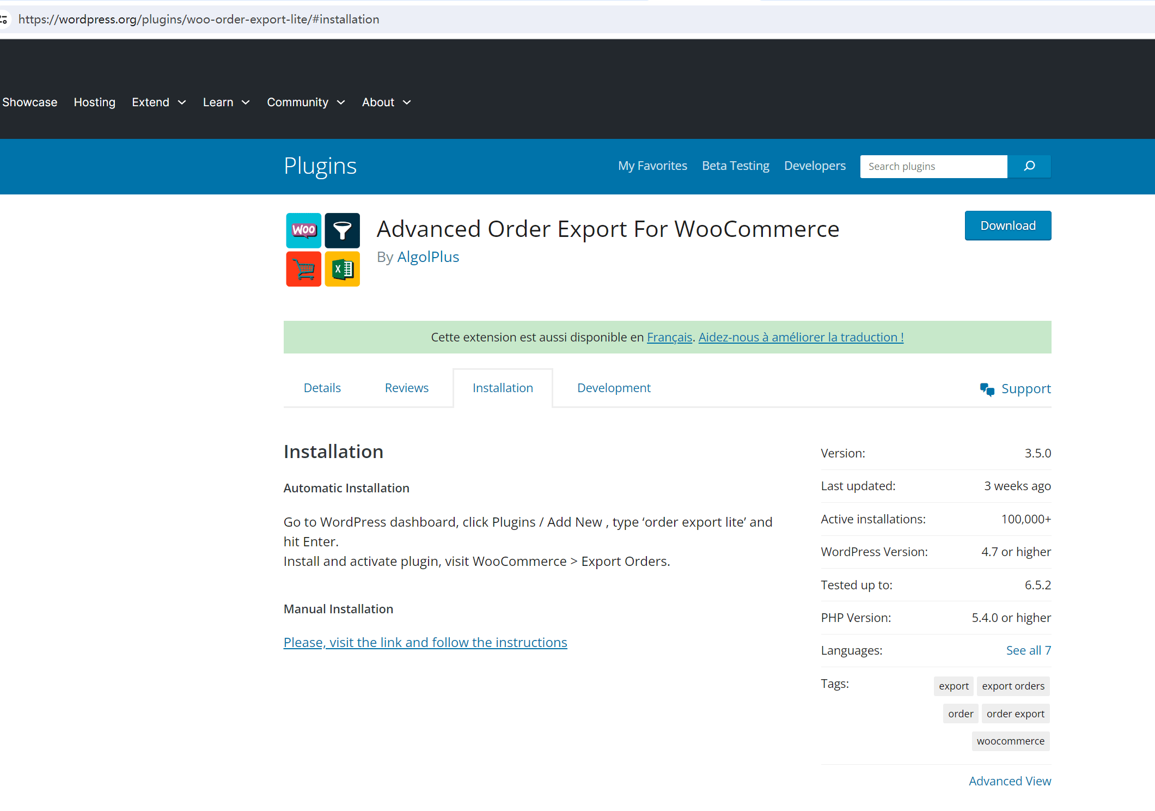
Task: Switch to the Development tab
Action: (614, 388)
